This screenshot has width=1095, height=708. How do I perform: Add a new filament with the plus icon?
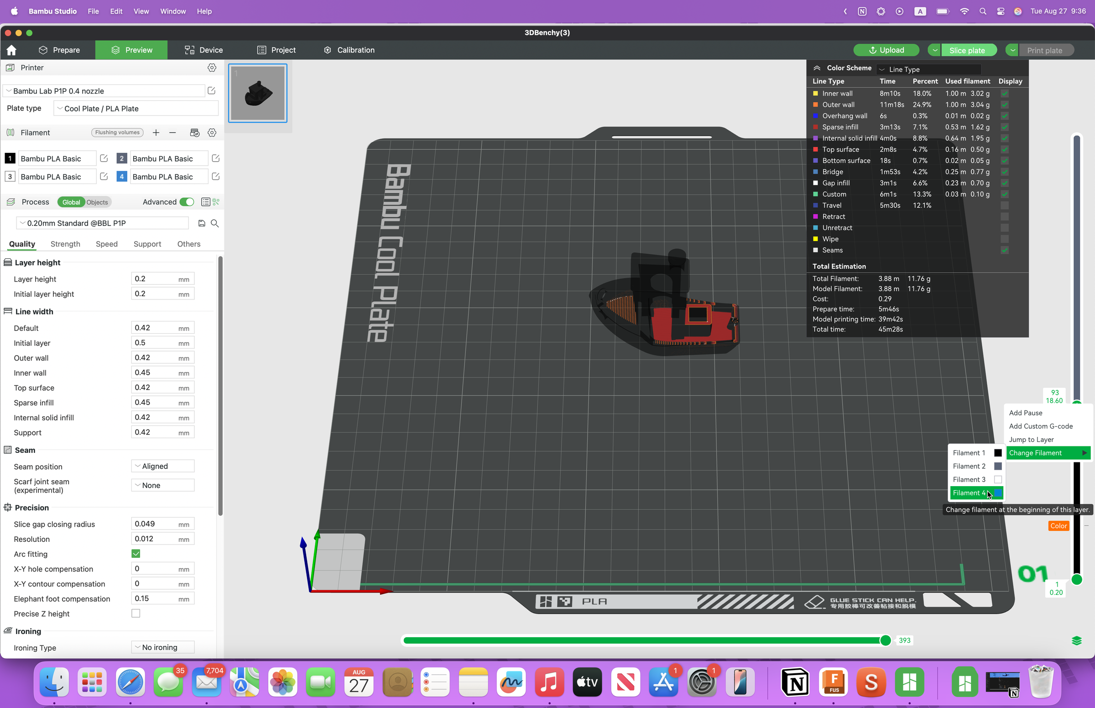click(156, 132)
